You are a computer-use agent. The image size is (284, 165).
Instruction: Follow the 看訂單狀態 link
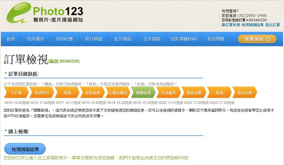point(231,25)
